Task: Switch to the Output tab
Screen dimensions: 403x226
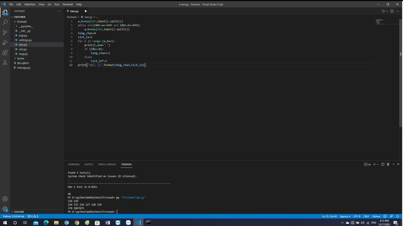Action: click(89, 164)
